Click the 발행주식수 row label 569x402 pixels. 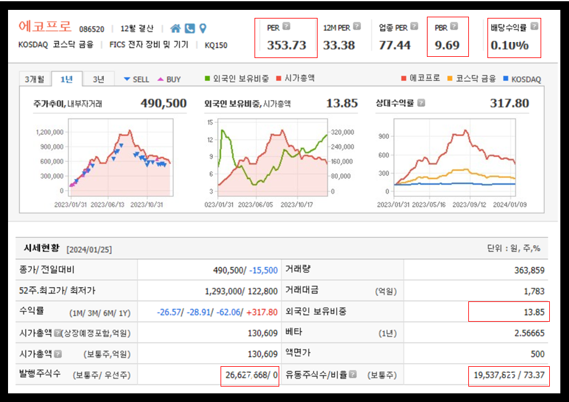point(40,374)
